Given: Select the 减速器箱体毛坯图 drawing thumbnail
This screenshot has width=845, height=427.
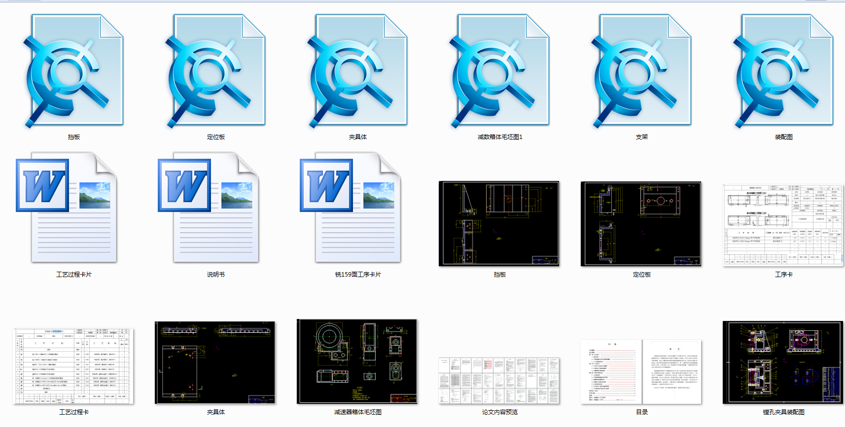Looking at the screenshot, I should tap(357, 361).
